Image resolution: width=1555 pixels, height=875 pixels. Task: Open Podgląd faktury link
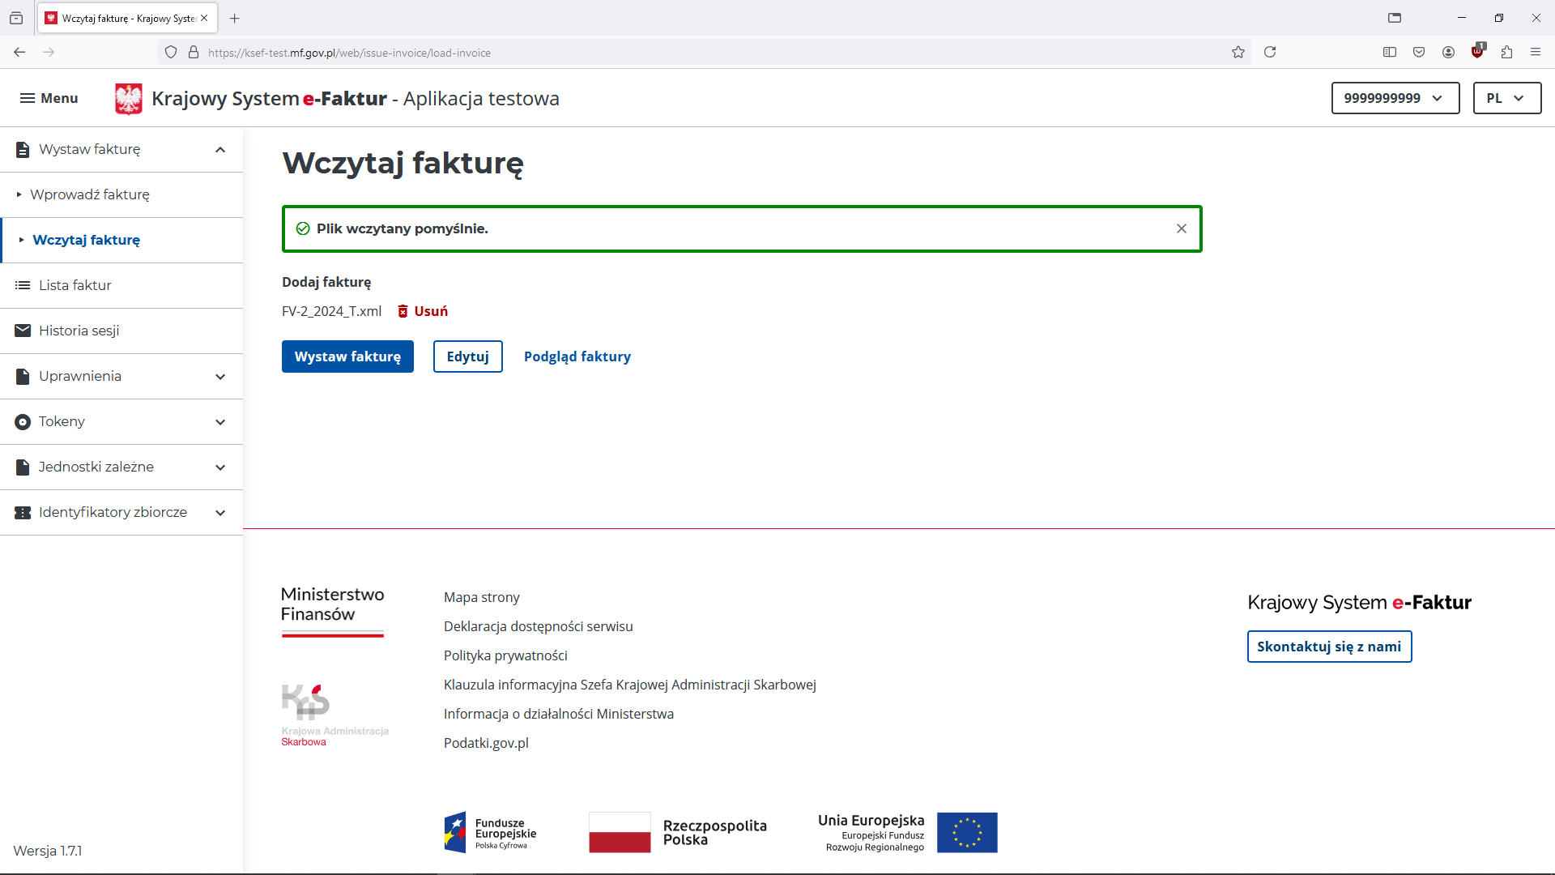(577, 356)
